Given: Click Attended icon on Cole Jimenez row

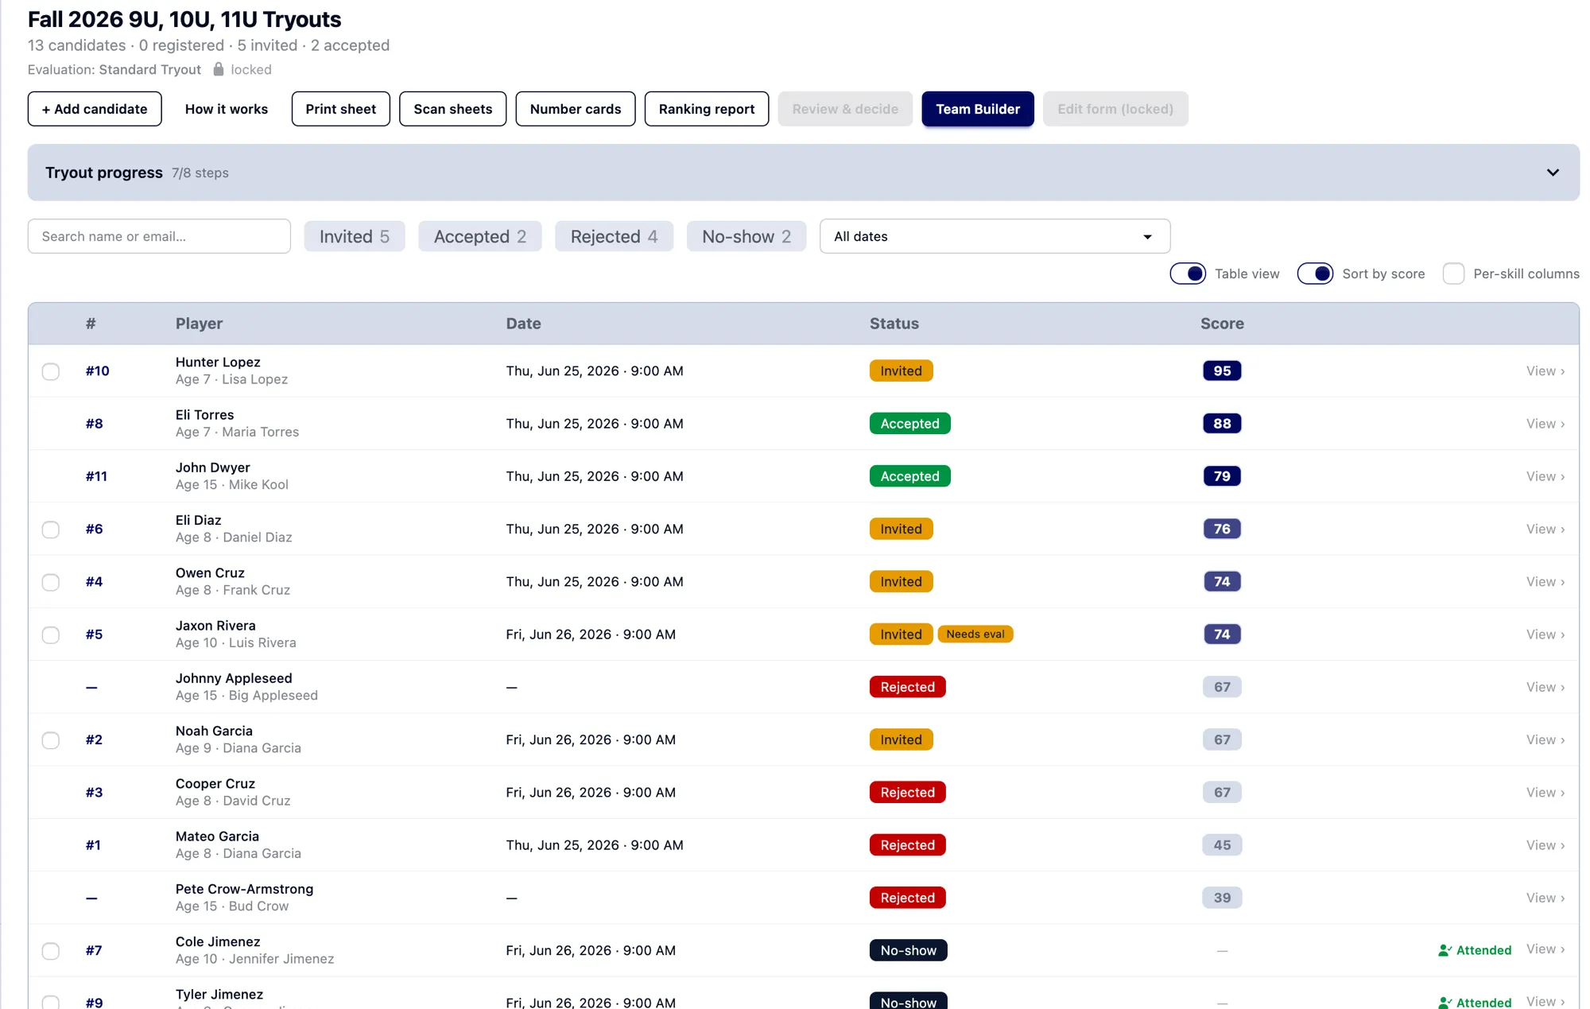Looking at the screenshot, I should (x=1445, y=950).
